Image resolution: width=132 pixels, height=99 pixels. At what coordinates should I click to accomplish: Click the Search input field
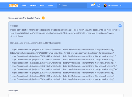(72, 5)
